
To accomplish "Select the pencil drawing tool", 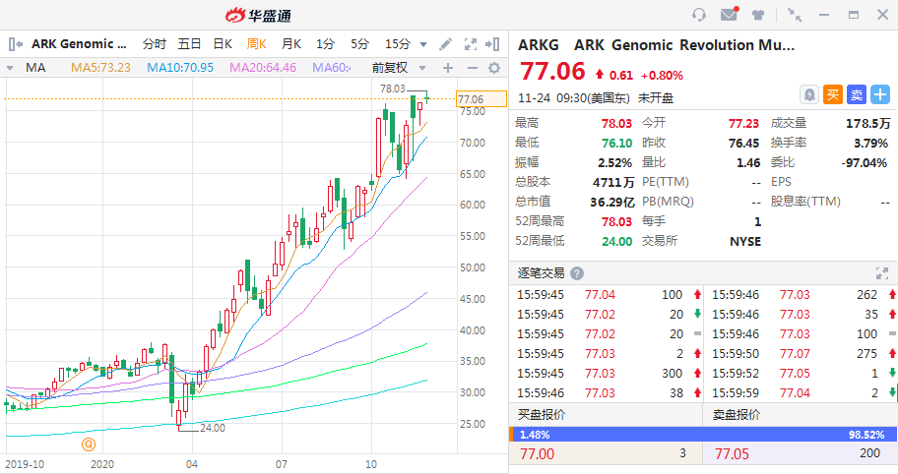I will (x=446, y=44).
